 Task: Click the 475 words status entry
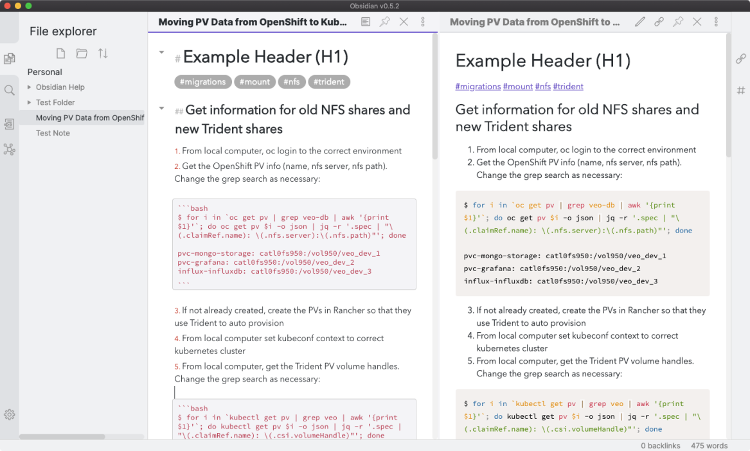coord(709,446)
